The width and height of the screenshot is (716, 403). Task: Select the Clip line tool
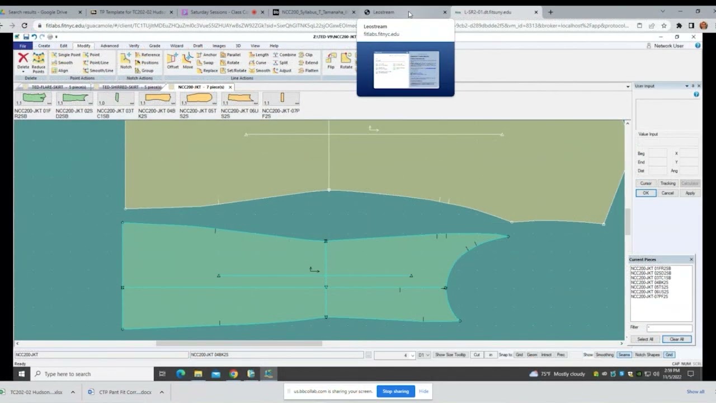coord(306,55)
